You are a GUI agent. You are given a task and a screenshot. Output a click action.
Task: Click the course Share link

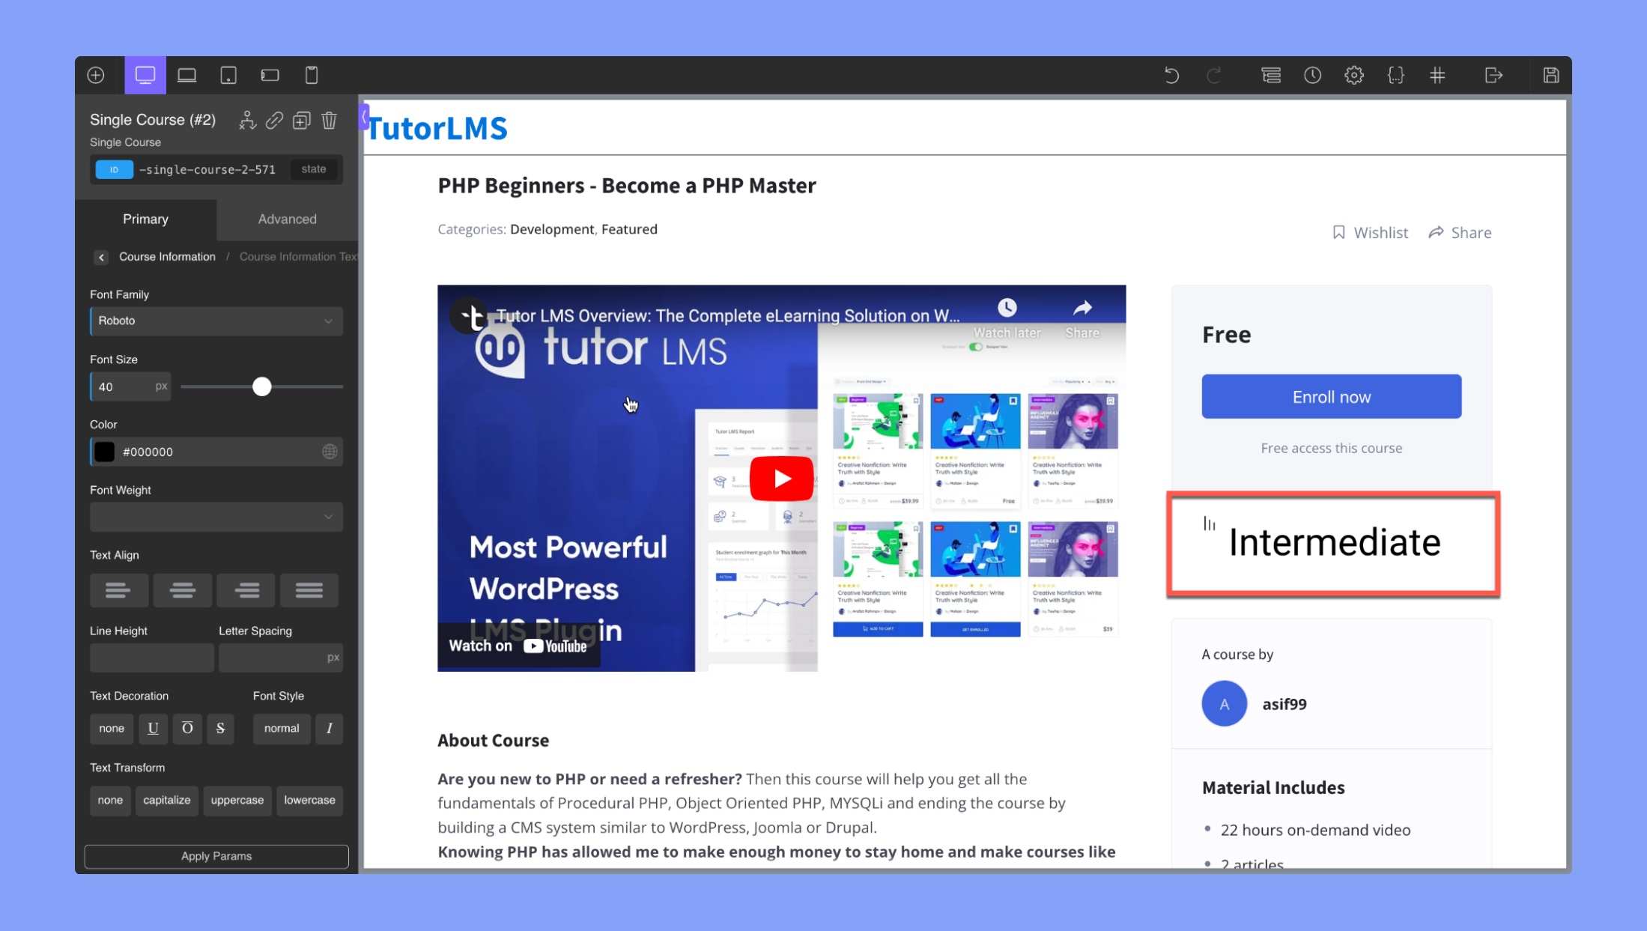[1460, 233]
